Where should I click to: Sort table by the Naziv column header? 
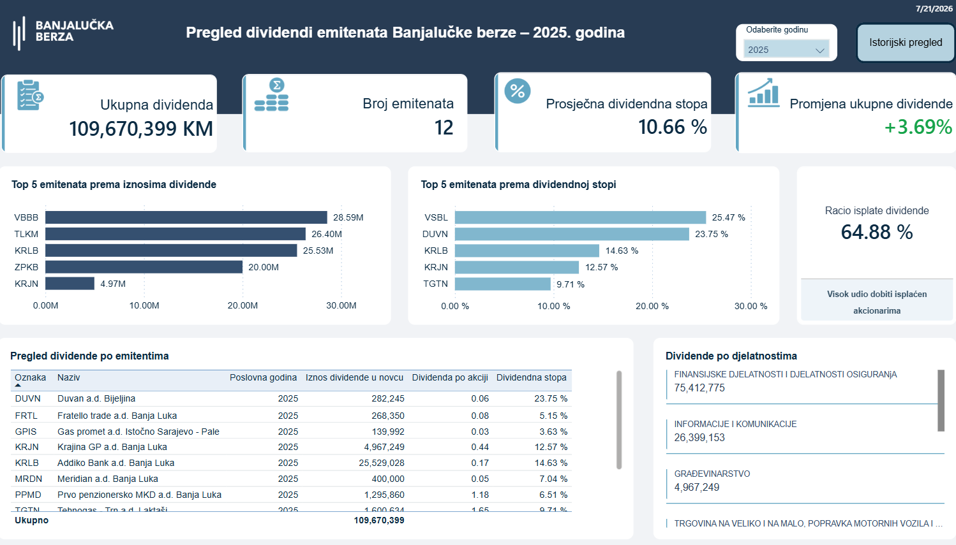[68, 377]
